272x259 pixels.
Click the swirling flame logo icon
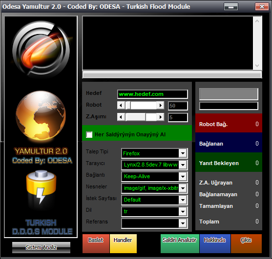pos(42,49)
